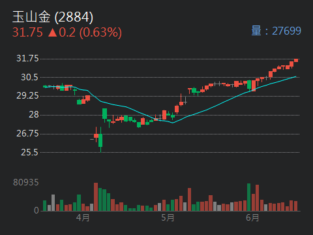Click the 4月 date axis label
Viewport: 313px width, 235px height.
point(83,217)
